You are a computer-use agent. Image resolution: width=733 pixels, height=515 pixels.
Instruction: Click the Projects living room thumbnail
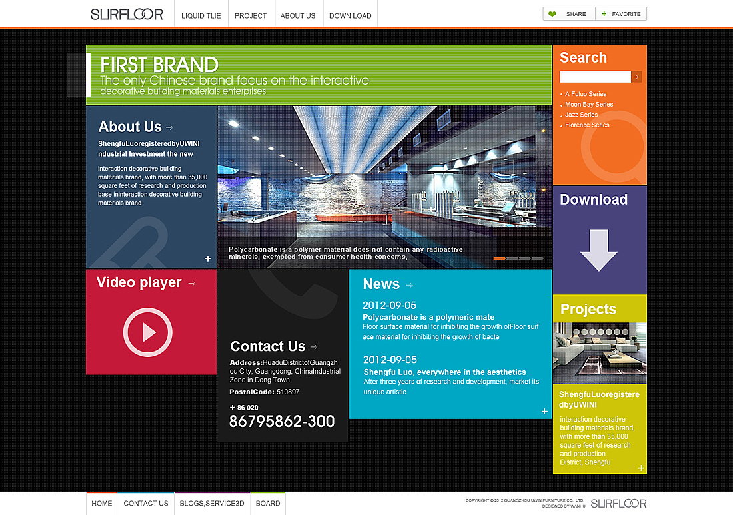(600, 353)
